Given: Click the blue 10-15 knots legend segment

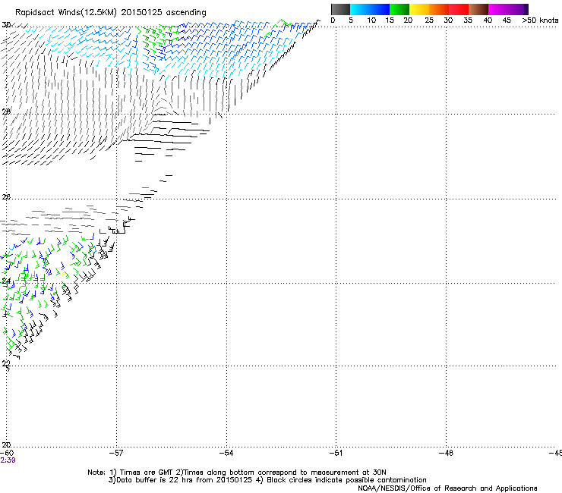Looking at the screenshot, I should (x=380, y=9).
